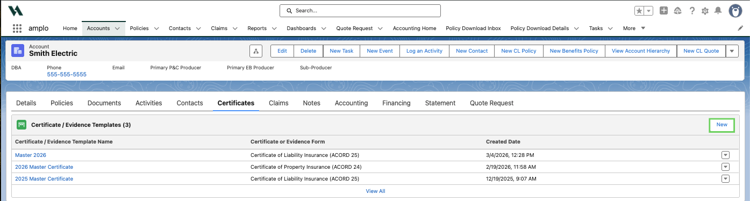The height and width of the screenshot is (201, 750).
Task: Click the Log an Activity button
Action: click(x=425, y=51)
